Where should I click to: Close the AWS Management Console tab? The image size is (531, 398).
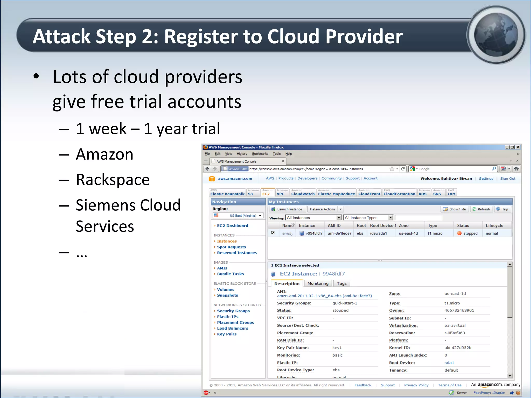click(283, 161)
